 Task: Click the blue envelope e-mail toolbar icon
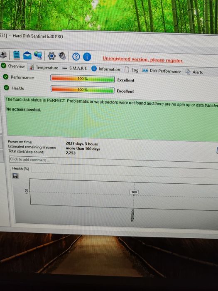(27, 55)
